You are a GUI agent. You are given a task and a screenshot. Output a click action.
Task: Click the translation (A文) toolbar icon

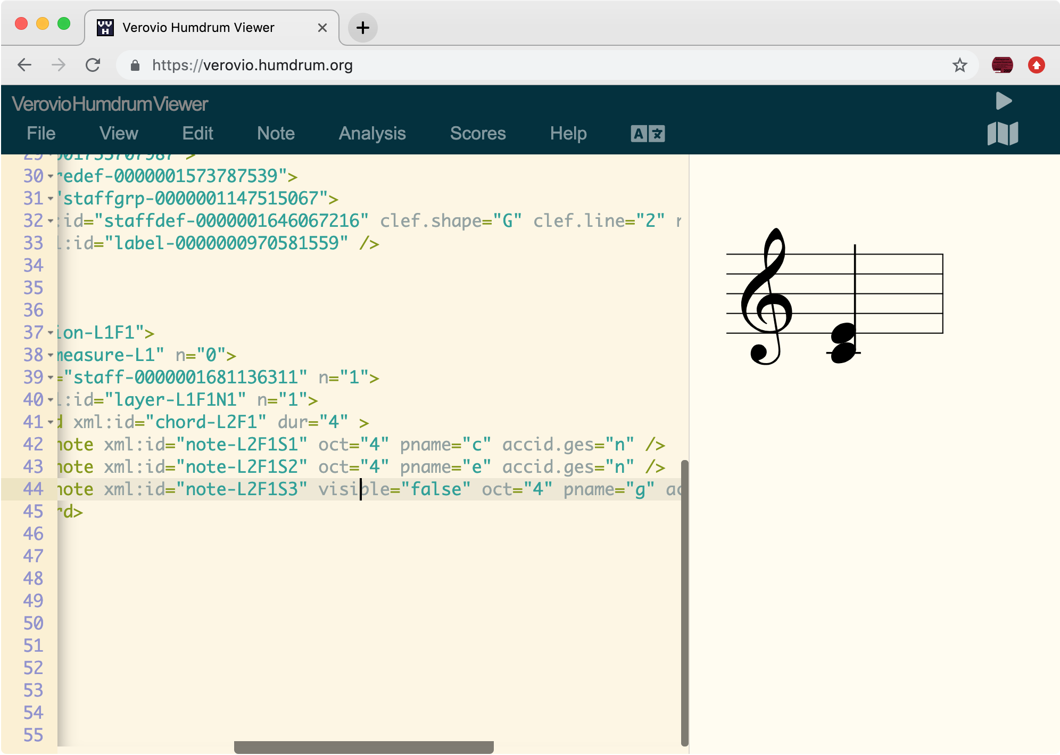pyautogui.click(x=647, y=134)
